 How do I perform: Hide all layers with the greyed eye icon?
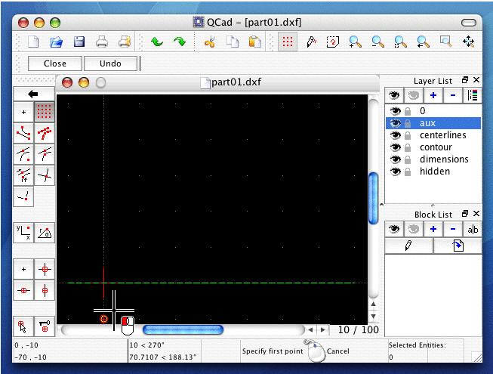tap(413, 95)
